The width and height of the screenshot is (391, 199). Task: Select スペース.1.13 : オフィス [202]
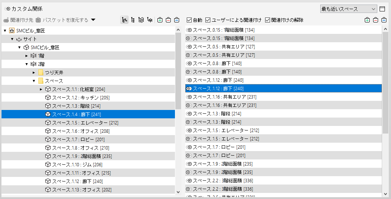[x=88, y=189]
